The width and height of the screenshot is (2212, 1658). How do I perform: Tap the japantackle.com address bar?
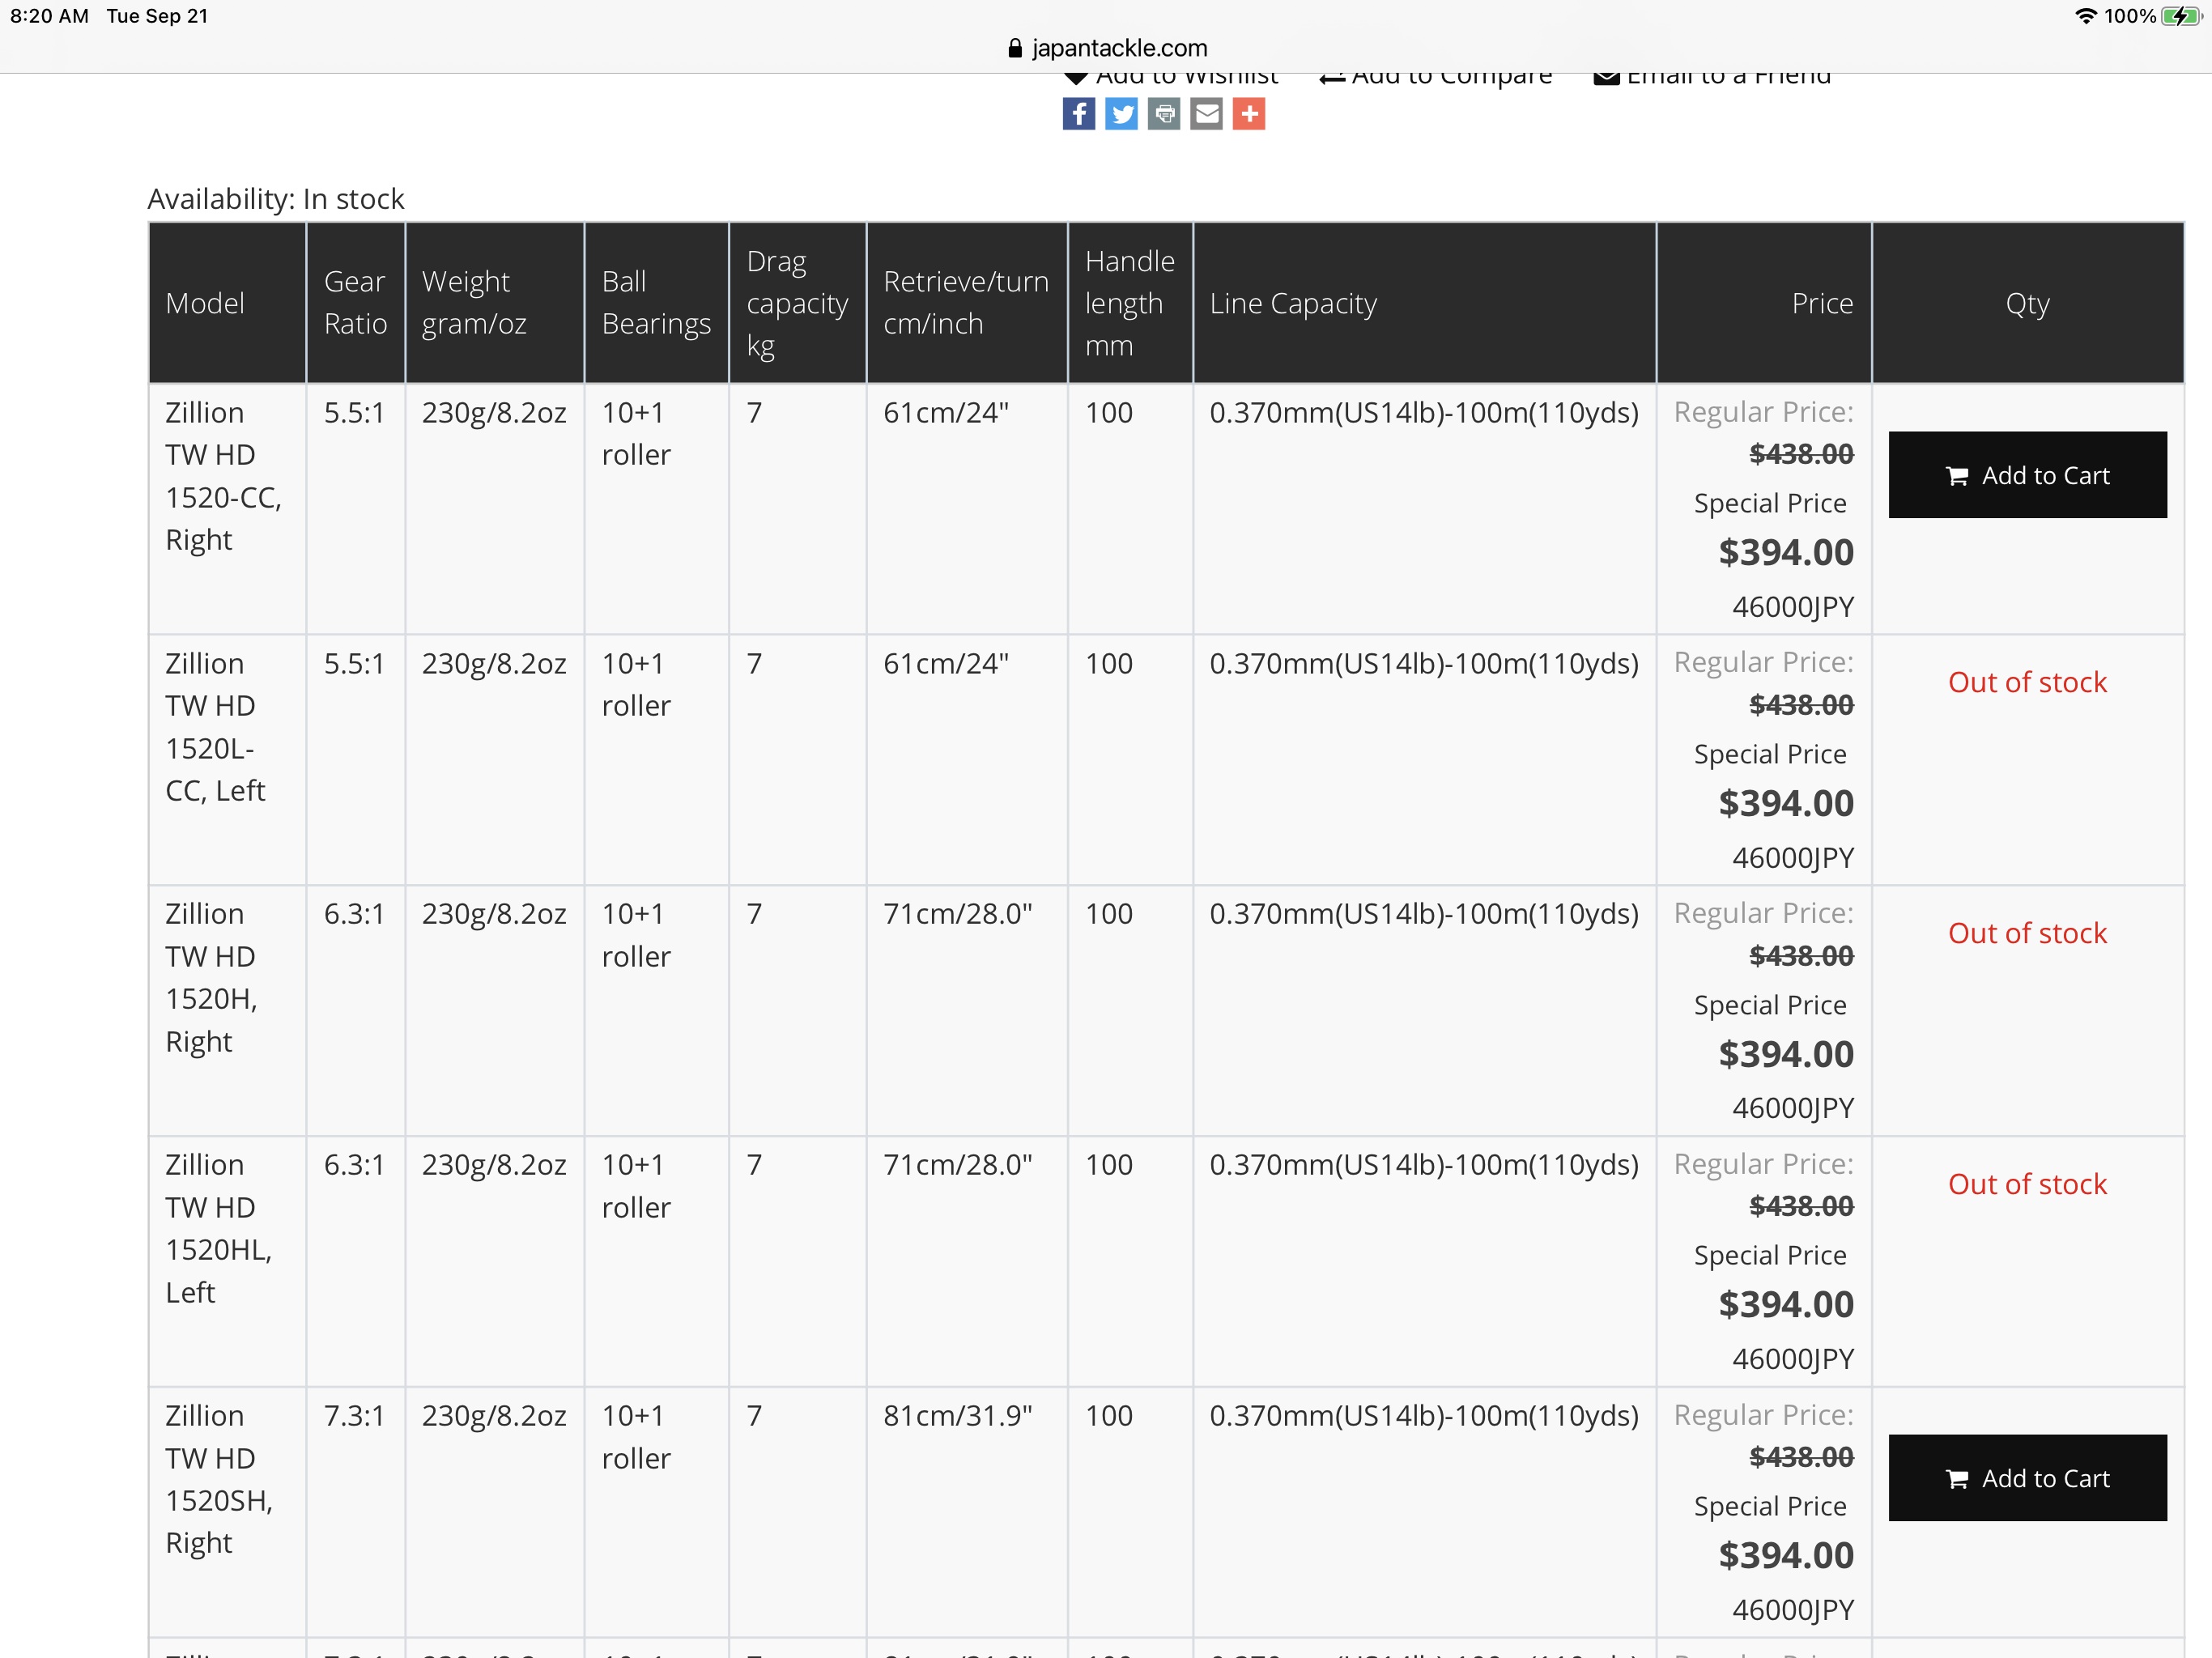point(1107,48)
